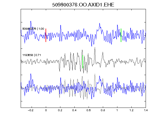The image size is (161, 121).
Task: Click the lowest trough of the top blue trace
Action: (x=92, y=46)
